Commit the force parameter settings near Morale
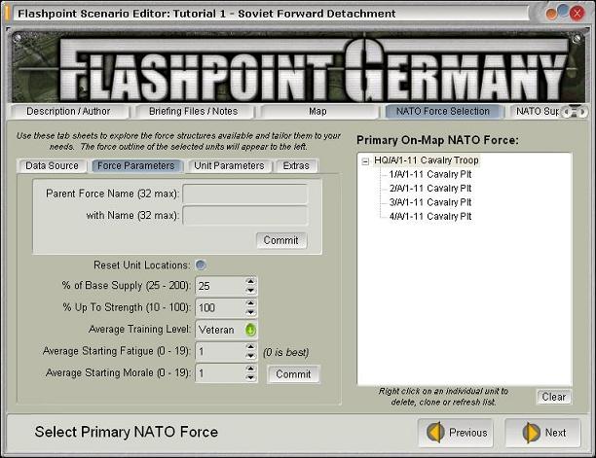 pos(293,374)
